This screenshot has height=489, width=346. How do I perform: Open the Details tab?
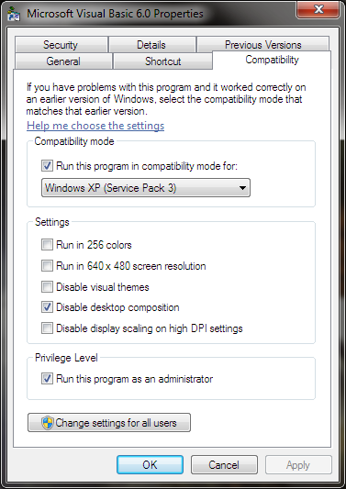point(151,44)
